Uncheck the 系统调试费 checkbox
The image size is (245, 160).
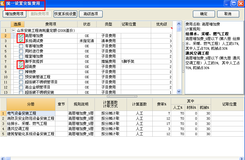click(x=21, y=41)
